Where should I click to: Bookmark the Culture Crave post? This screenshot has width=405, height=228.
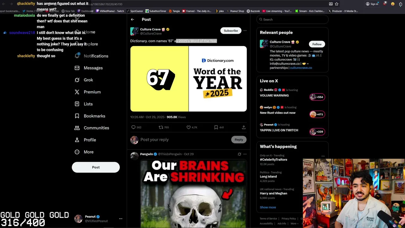pyautogui.click(x=216, y=127)
